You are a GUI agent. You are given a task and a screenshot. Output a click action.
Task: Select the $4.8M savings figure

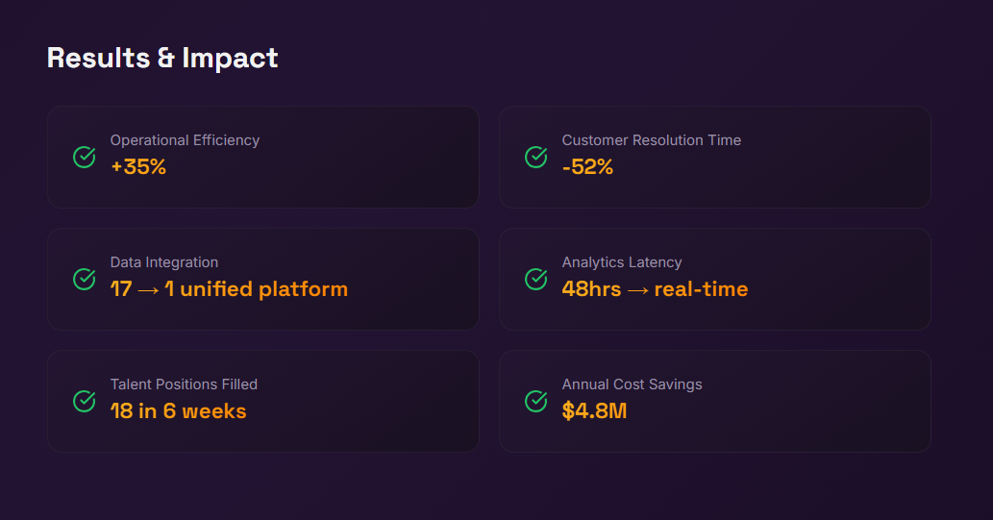point(594,411)
